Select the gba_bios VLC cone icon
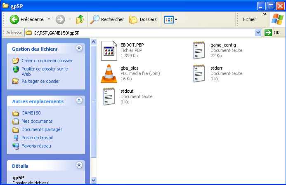Screen dimensions: 286x185 click(109, 74)
